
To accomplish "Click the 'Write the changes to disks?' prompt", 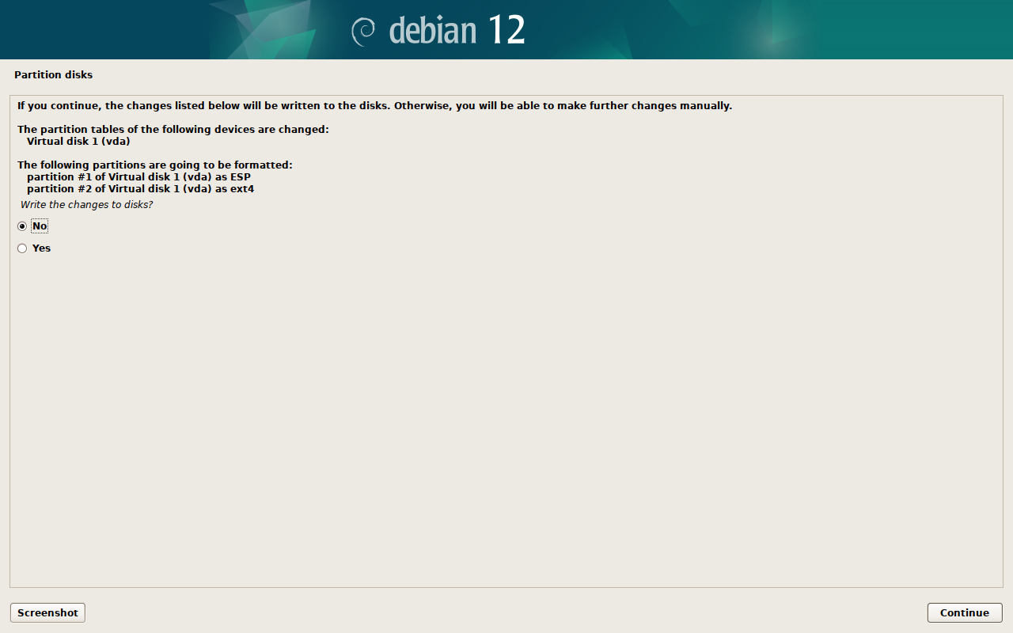I will (x=86, y=205).
